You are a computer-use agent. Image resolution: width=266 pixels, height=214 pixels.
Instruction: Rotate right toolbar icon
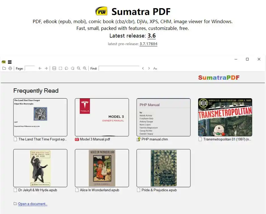pyautogui.click(x=73, y=68)
